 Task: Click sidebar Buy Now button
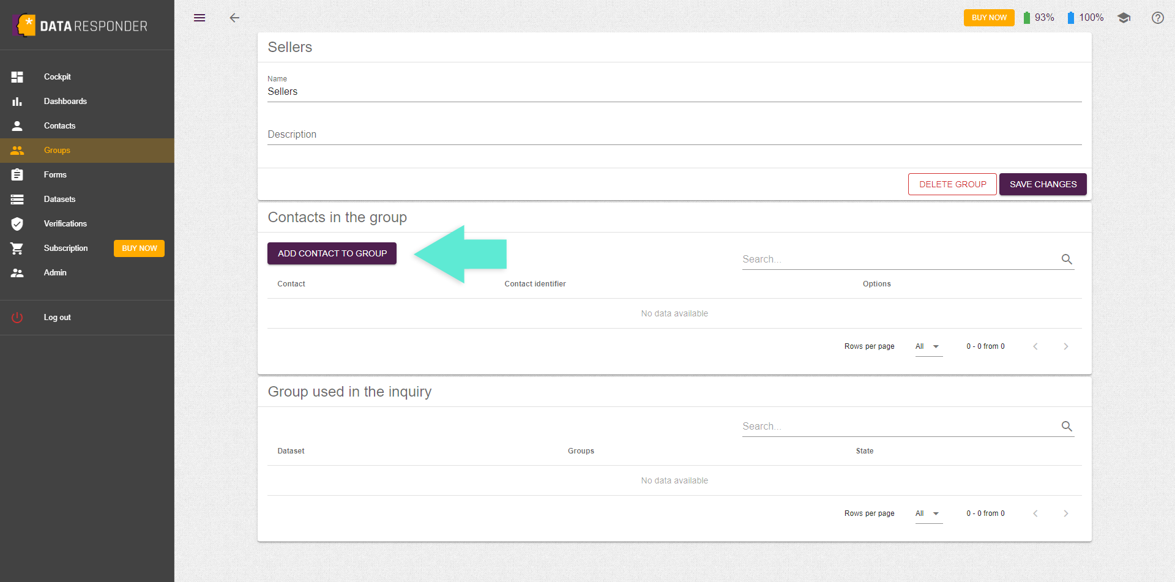139,248
